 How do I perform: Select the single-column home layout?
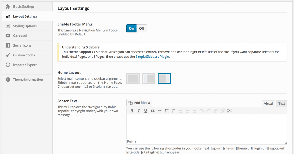click(133, 79)
